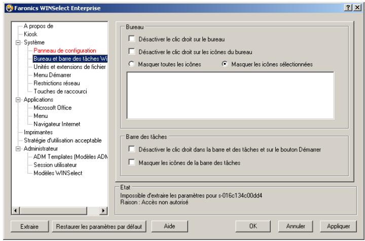Go to Menu Démarrer settings
The width and height of the screenshot is (365, 241).
[52, 75]
